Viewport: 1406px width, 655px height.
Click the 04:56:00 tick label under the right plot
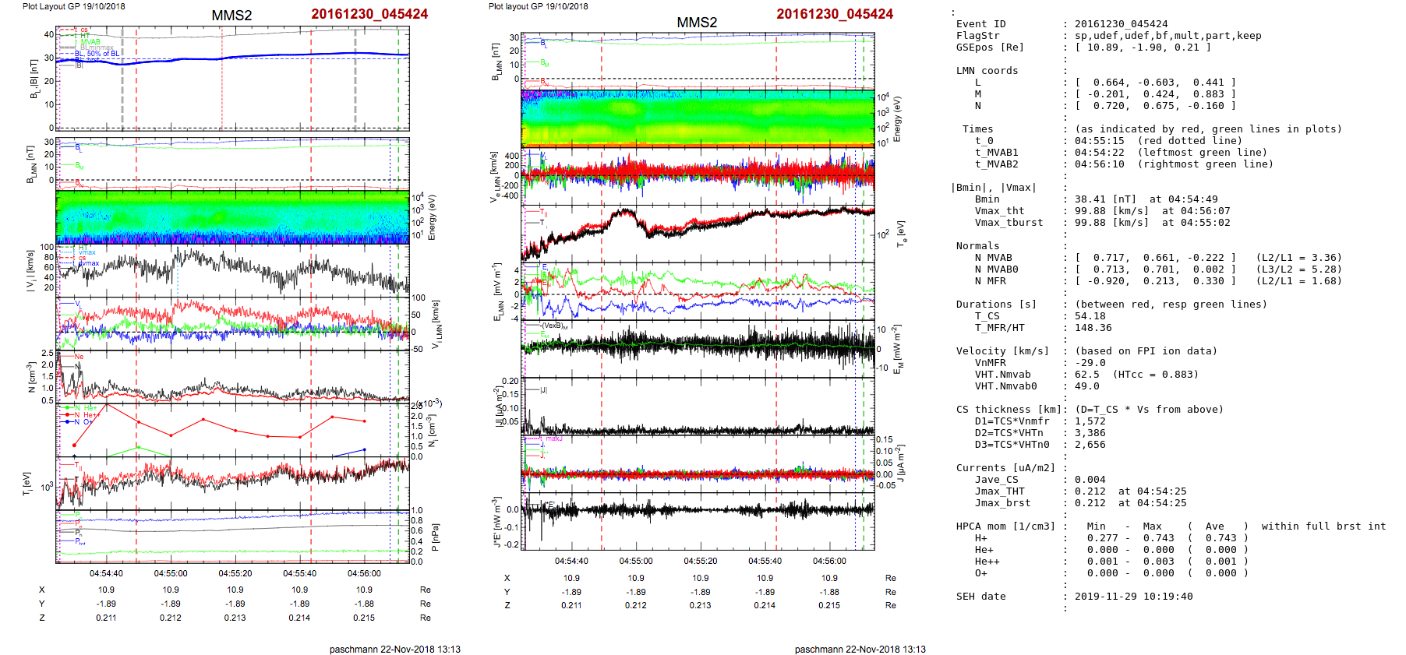(x=829, y=561)
